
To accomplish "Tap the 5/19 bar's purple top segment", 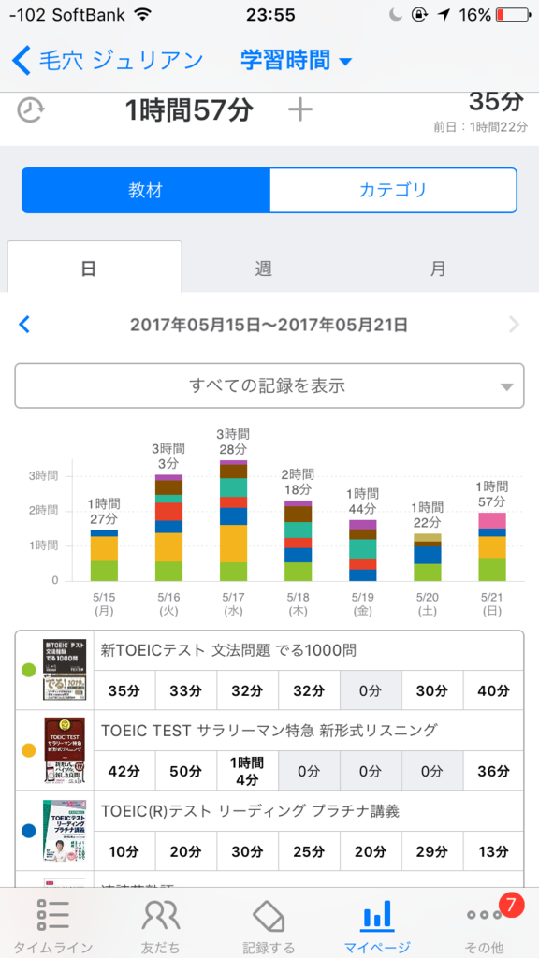I will pos(362,524).
